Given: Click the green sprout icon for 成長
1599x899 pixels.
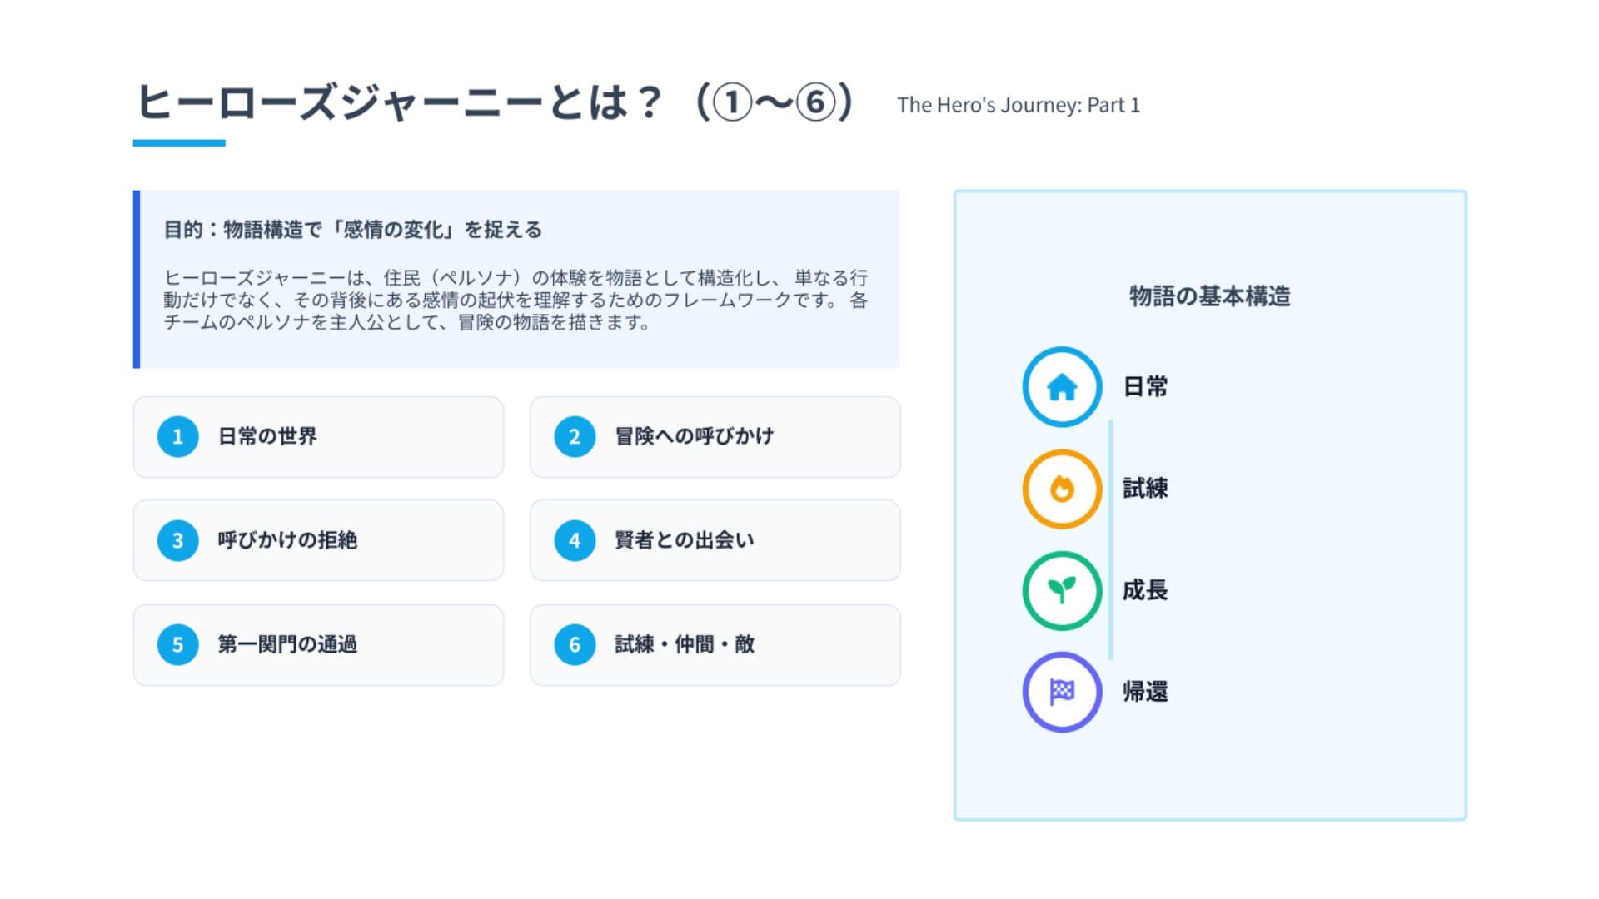Looking at the screenshot, I should click(x=1062, y=591).
